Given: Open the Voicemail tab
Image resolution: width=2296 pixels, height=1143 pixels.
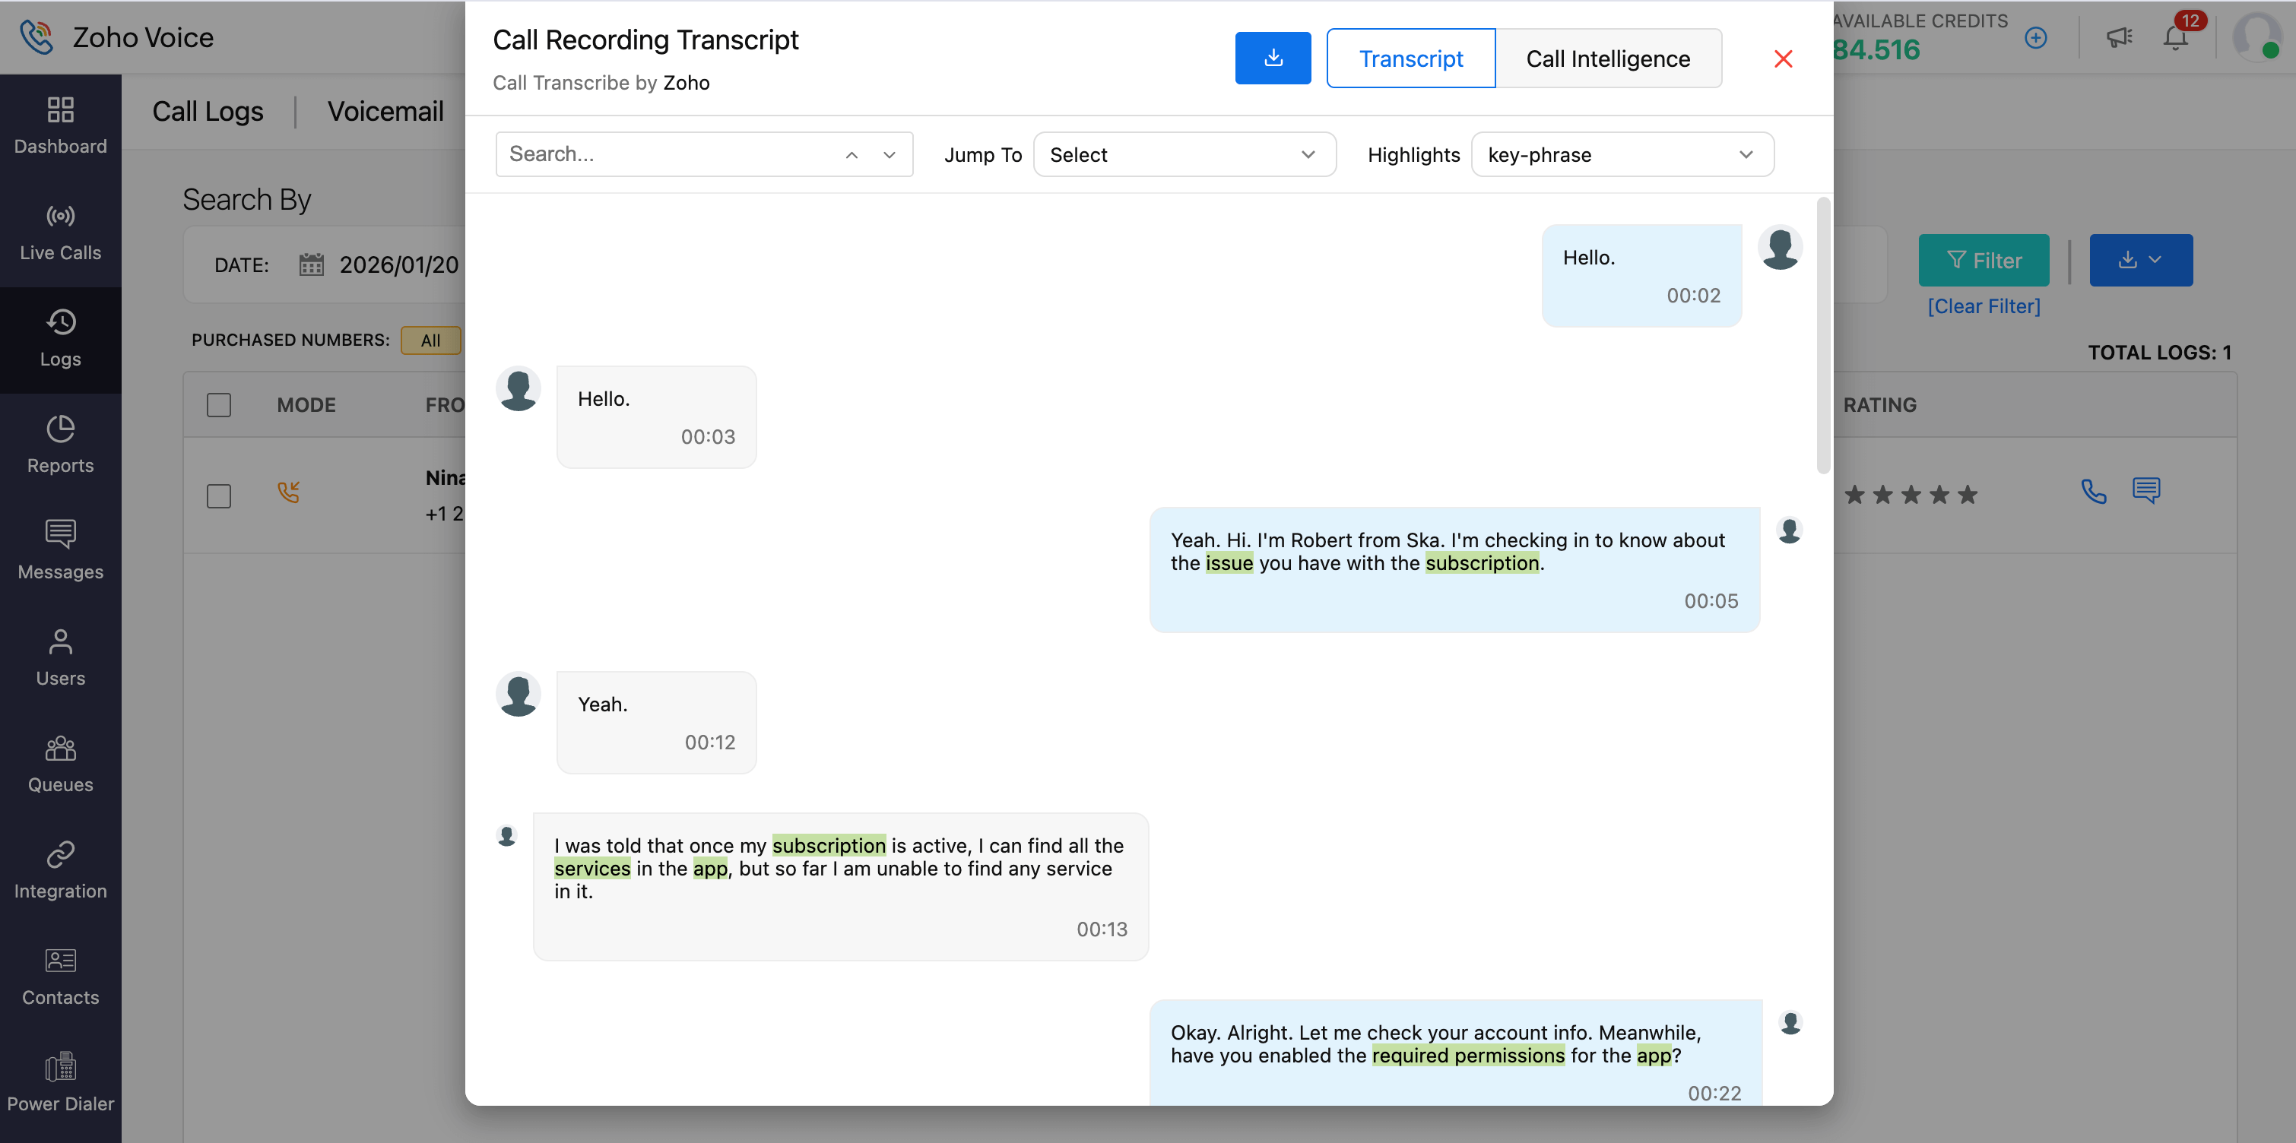Looking at the screenshot, I should 385,112.
